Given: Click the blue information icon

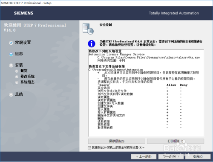Looking at the screenshot, I should tap(92, 43).
